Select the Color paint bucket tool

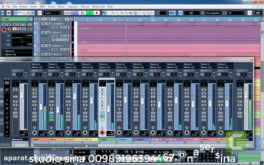[x=152, y=13]
